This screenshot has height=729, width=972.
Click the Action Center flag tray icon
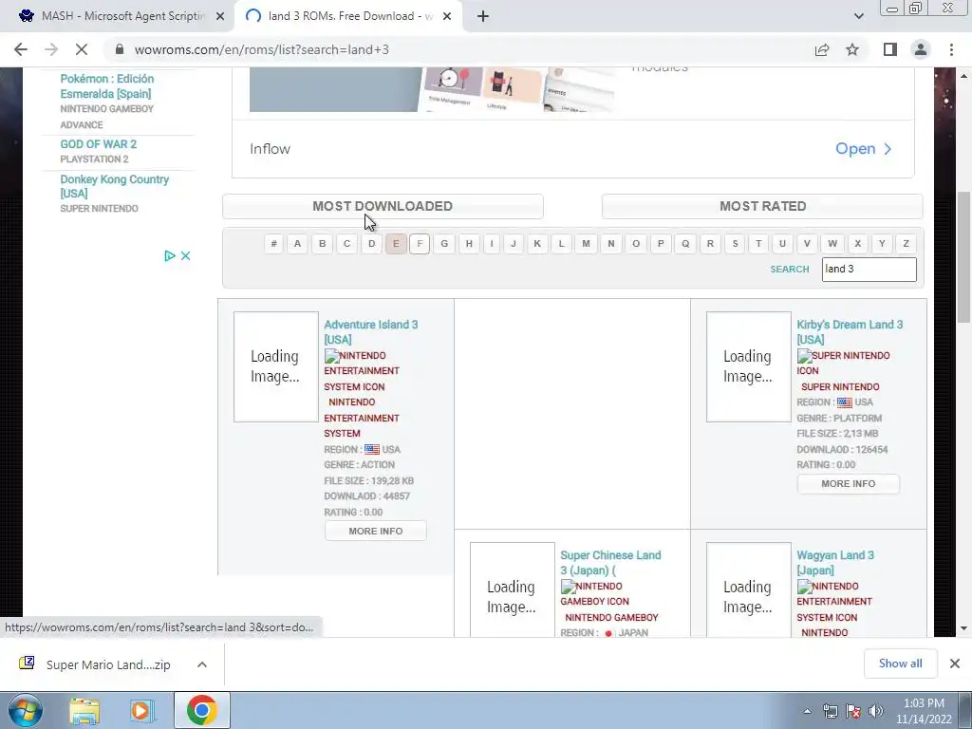[853, 711]
